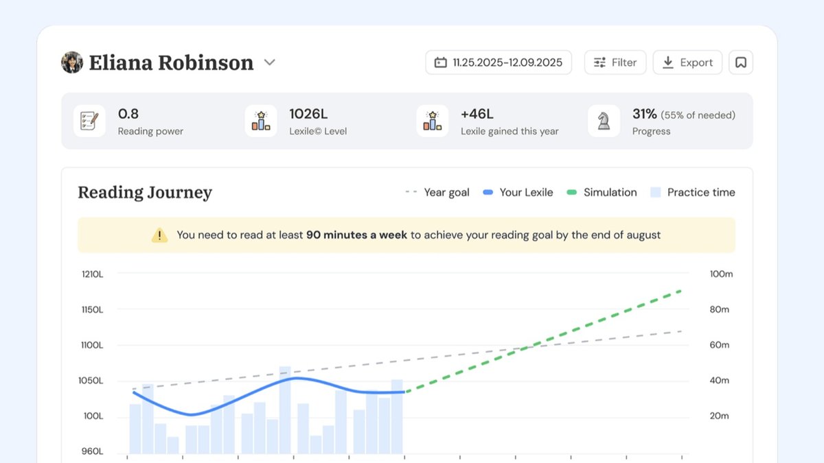Click the 1050L axis label
This screenshot has height=463, width=824.
[92, 381]
